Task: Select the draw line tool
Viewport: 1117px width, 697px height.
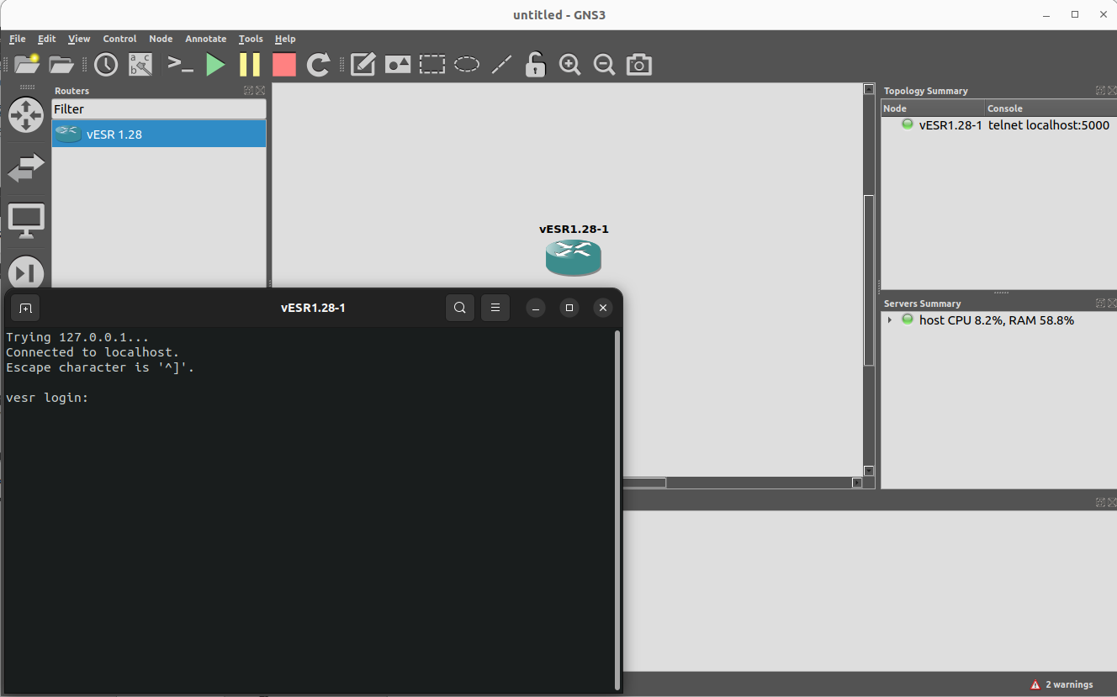Action: pos(501,64)
